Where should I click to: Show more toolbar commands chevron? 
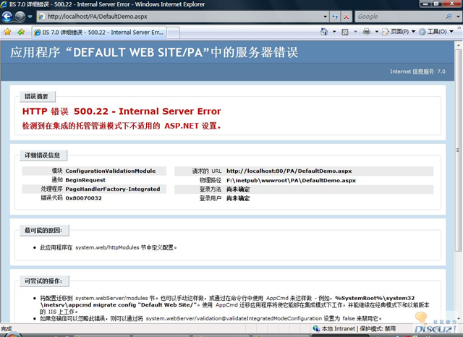459,28
